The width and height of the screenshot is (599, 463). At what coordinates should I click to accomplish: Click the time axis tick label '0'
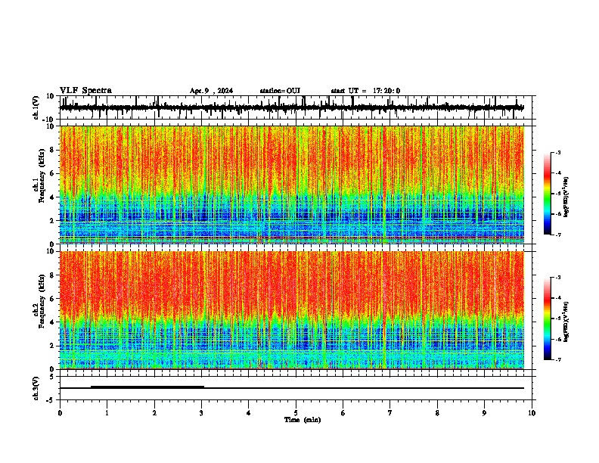click(60, 413)
